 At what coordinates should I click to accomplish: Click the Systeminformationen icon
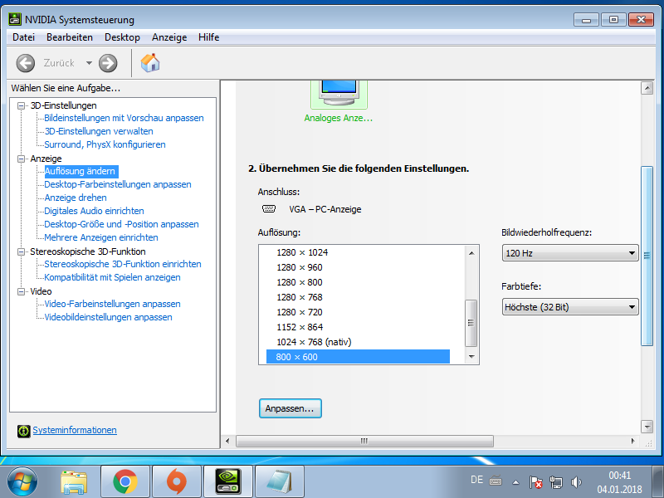(x=24, y=431)
